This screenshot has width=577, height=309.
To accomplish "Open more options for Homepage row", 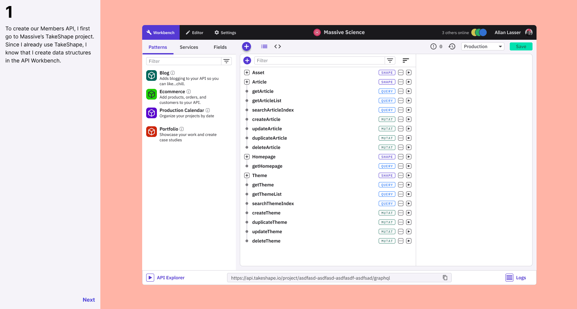I will [x=401, y=157].
